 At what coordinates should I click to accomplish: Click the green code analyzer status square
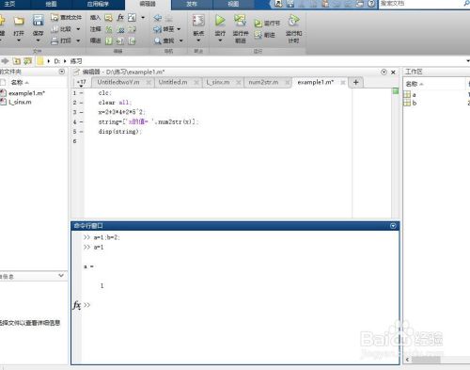pyautogui.click(x=396, y=91)
